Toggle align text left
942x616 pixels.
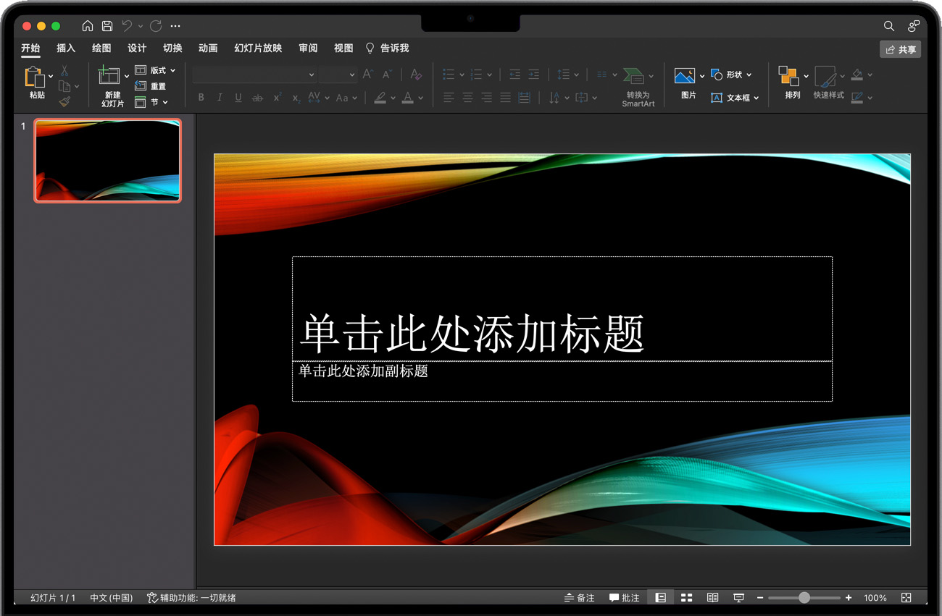coord(449,98)
